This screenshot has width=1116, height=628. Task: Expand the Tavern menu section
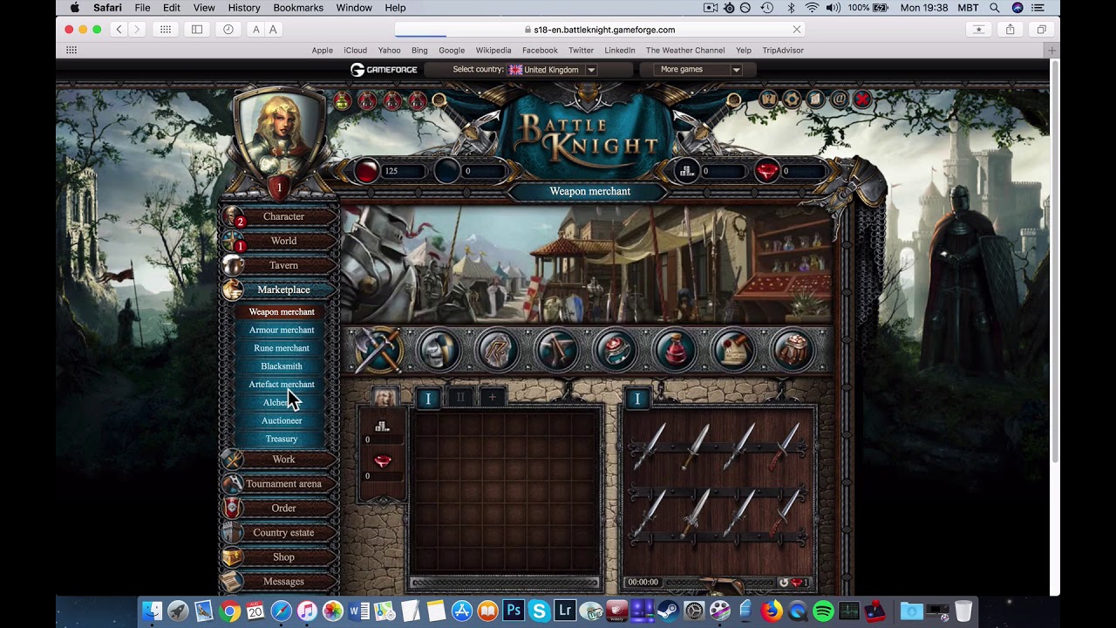tap(283, 265)
